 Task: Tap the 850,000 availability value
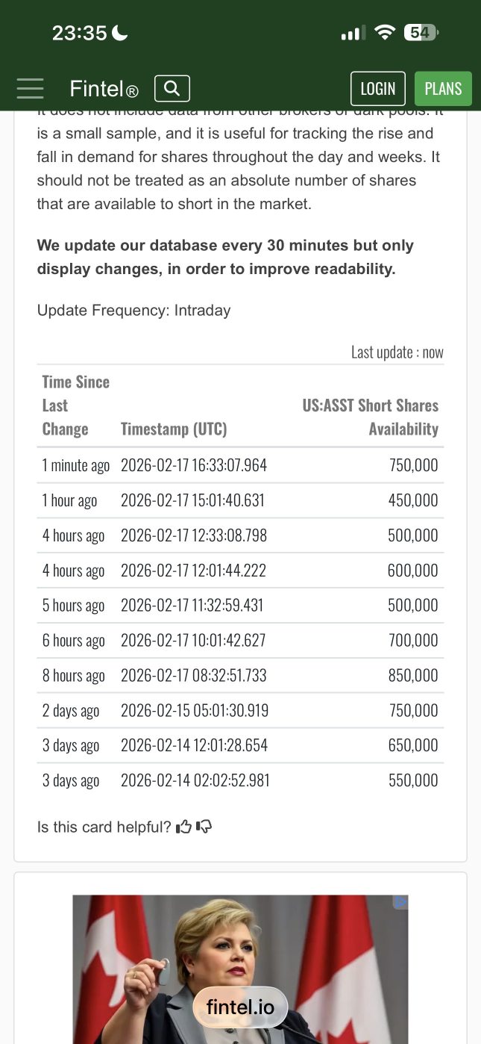tap(413, 676)
